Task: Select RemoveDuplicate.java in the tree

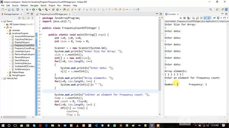Action: [x=25, y=54]
